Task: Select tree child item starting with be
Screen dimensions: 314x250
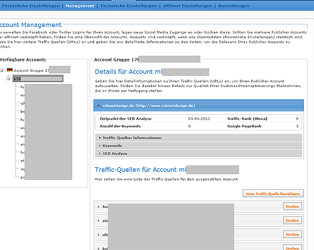Action: 23,112
